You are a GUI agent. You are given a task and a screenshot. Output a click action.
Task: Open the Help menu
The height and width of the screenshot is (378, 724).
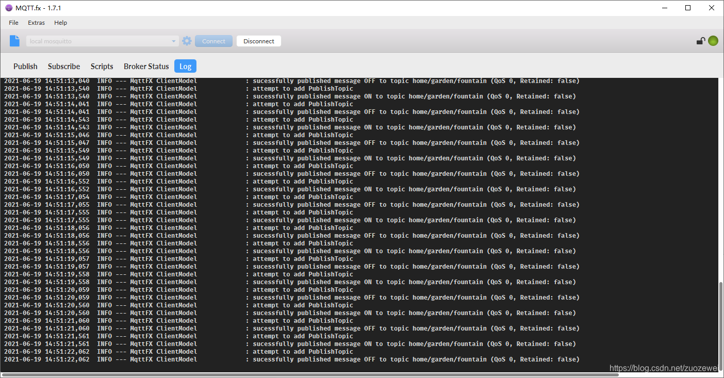pos(61,23)
